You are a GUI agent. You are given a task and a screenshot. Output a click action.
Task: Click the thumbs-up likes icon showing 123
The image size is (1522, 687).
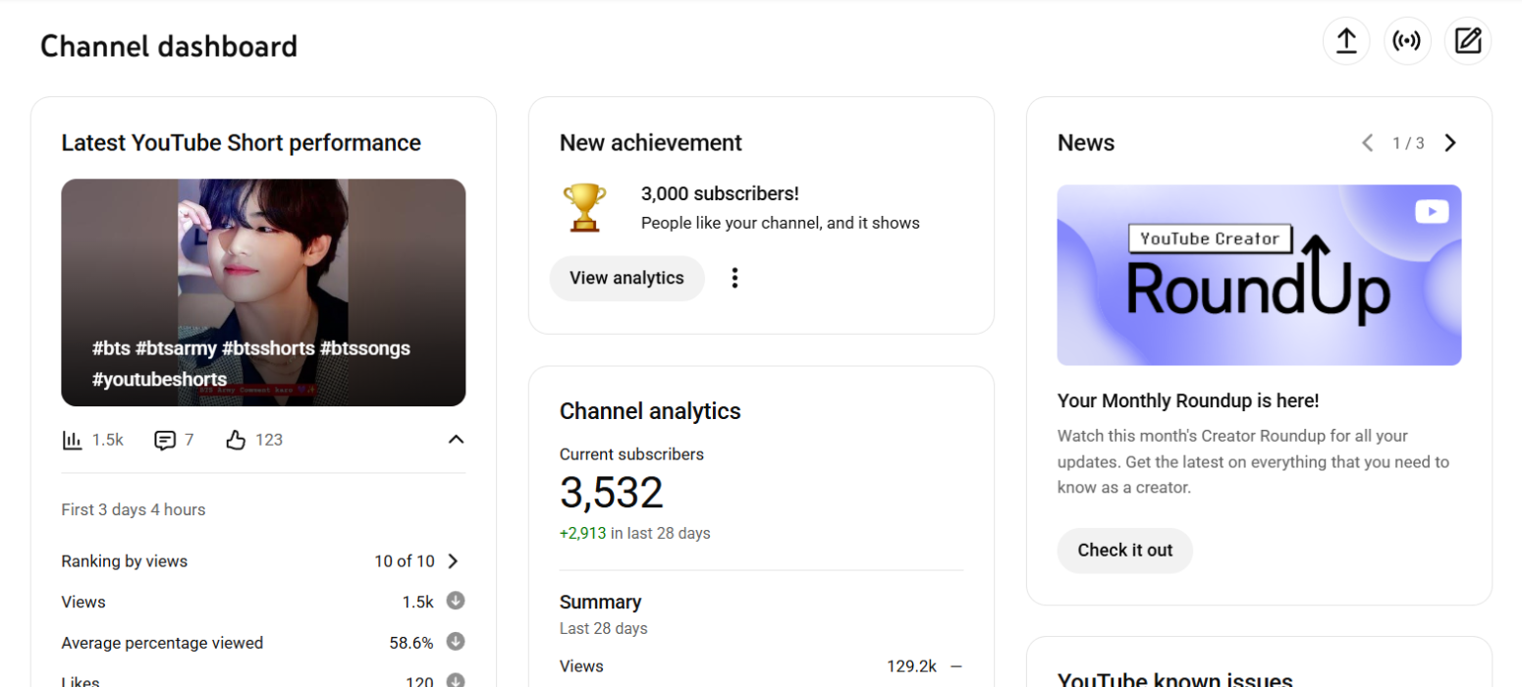pos(236,440)
